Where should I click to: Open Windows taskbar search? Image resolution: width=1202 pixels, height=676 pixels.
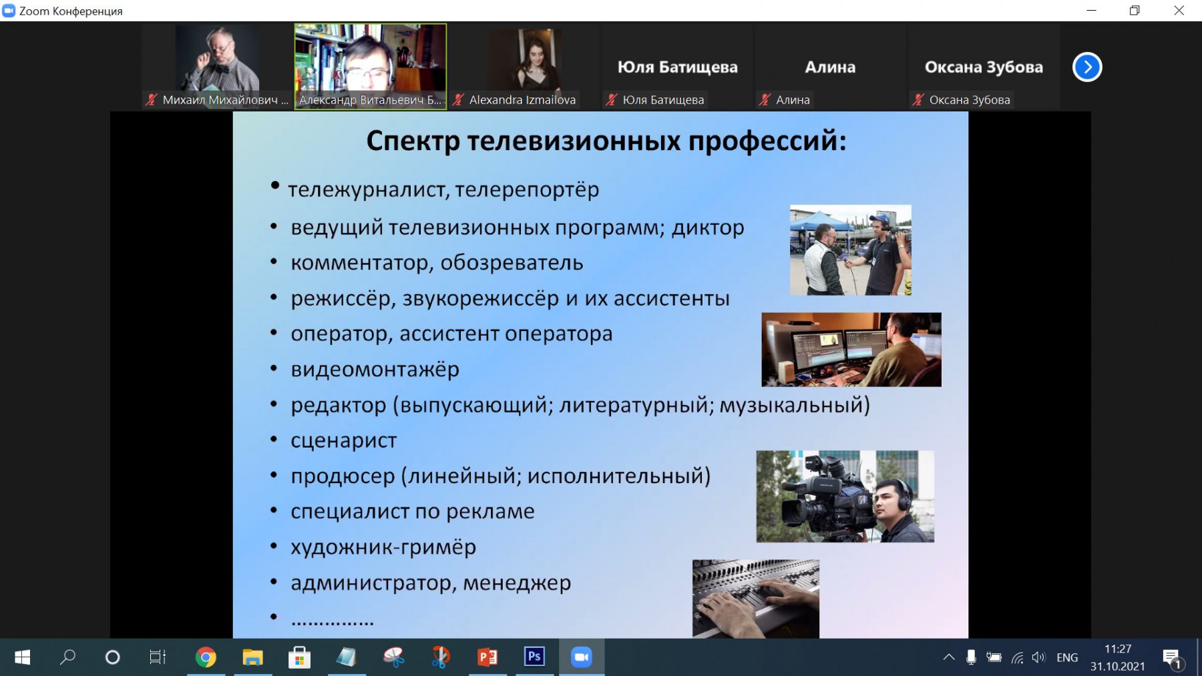(67, 657)
